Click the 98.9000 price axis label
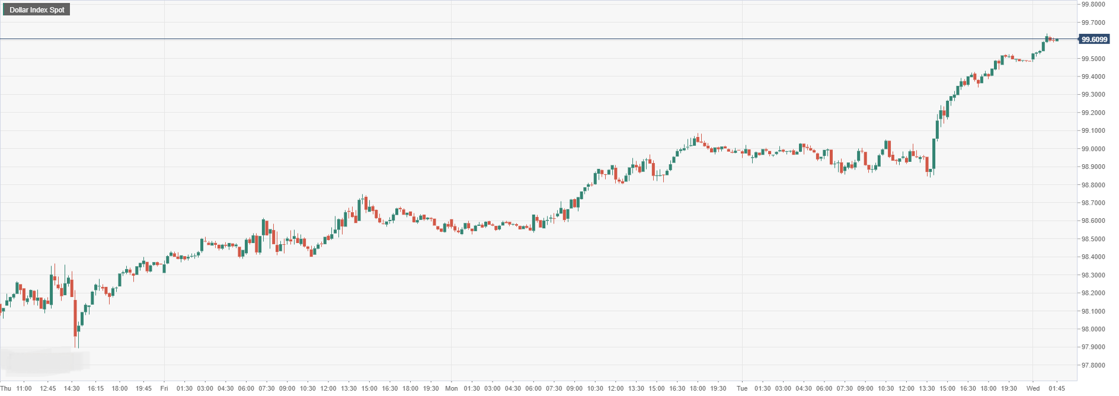1119x396 pixels. tap(1093, 167)
